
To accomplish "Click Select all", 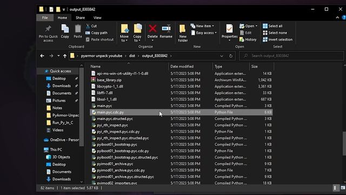I will (272, 26).
